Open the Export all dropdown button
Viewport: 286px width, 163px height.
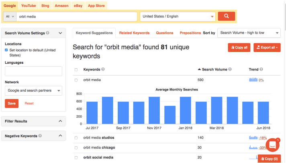pyautogui.click(x=267, y=48)
